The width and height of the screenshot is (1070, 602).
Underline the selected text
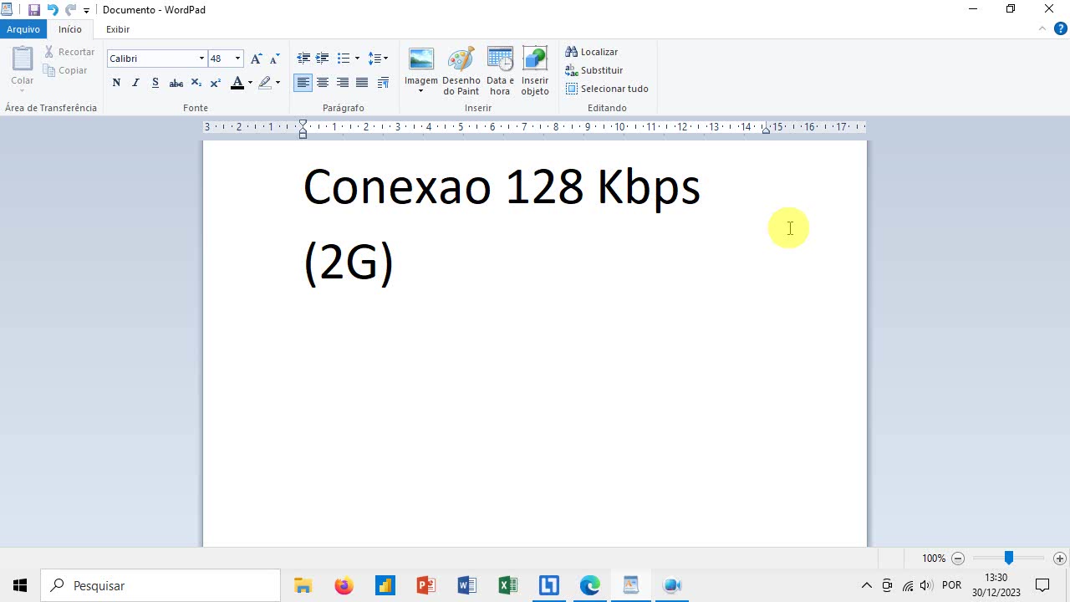coord(155,82)
